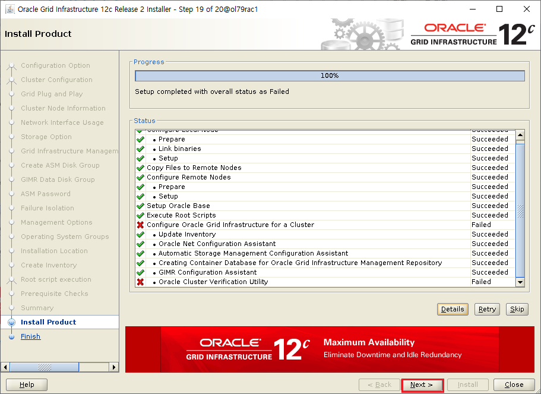This screenshot has height=394, width=541.
Task: Click the Installation Location step
Action: (54, 251)
